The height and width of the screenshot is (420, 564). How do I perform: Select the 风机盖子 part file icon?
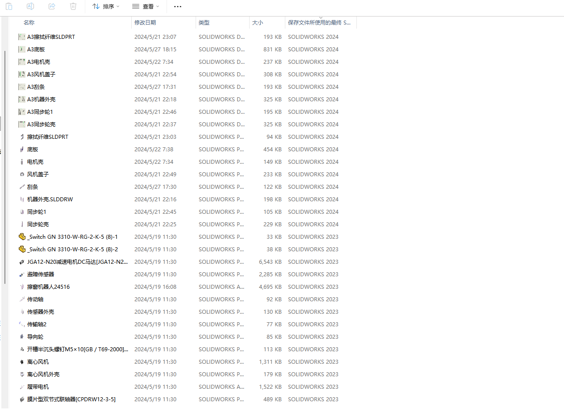[x=22, y=174]
